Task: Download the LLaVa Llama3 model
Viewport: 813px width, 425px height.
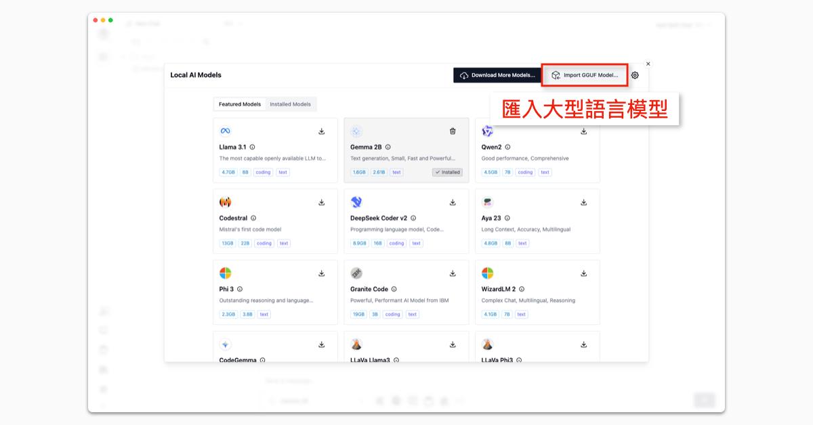Action: tap(453, 344)
